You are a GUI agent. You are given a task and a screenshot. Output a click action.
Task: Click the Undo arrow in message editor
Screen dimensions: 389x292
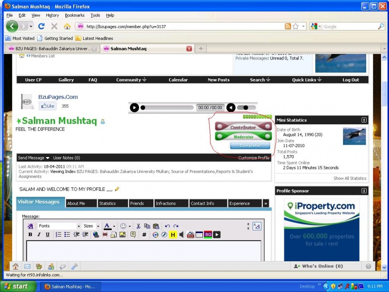(167, 226)
